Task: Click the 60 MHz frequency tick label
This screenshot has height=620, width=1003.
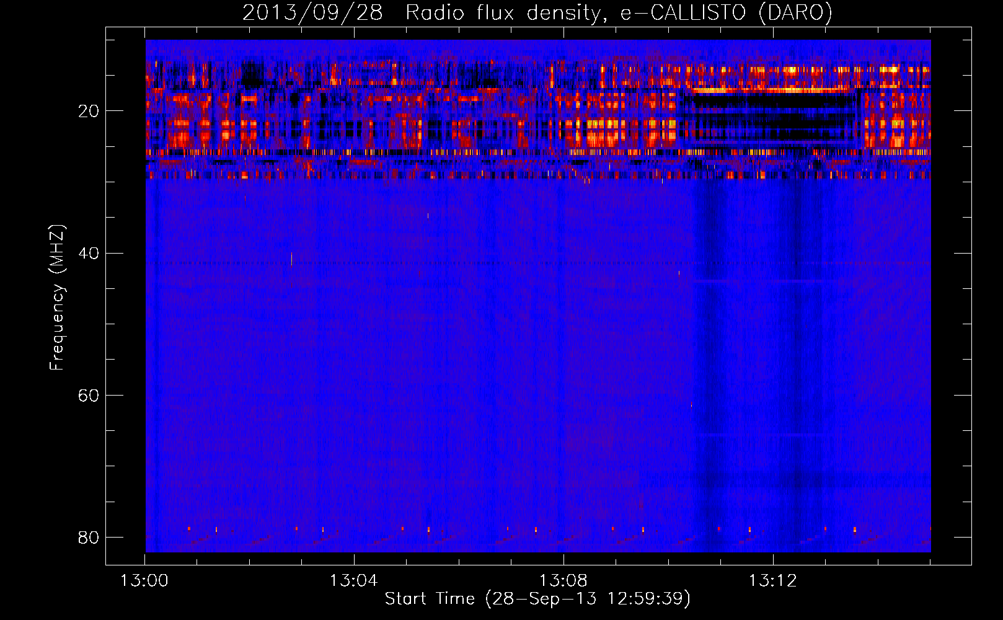Action: pos(89,395)
